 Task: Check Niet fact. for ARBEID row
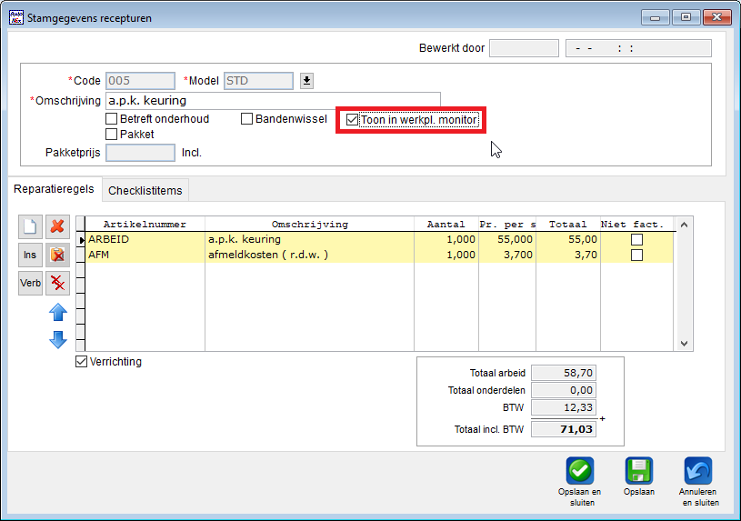[x=636, y=240]
